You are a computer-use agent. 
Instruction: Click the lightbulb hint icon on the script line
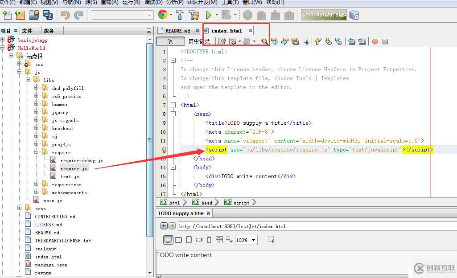click(x=164, y=150)
